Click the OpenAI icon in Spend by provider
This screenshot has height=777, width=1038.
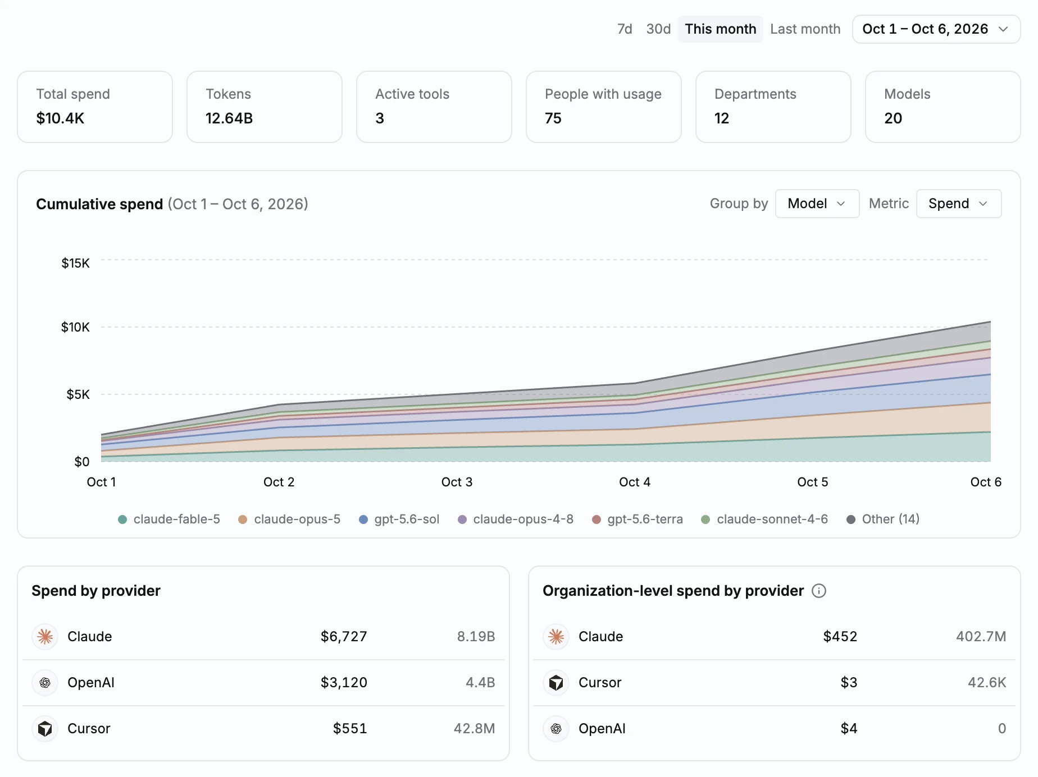[45, 683]
